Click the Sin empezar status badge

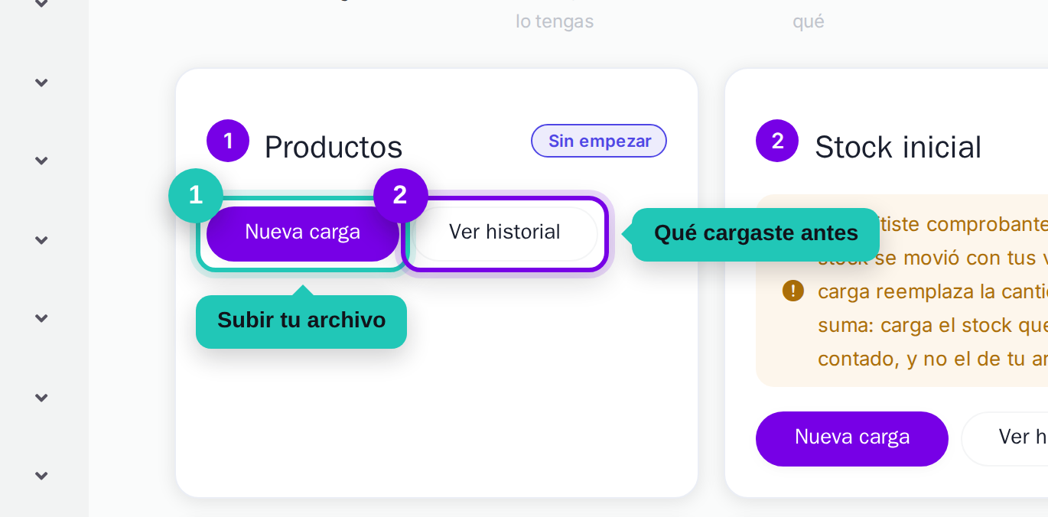(x=599, y=141)
